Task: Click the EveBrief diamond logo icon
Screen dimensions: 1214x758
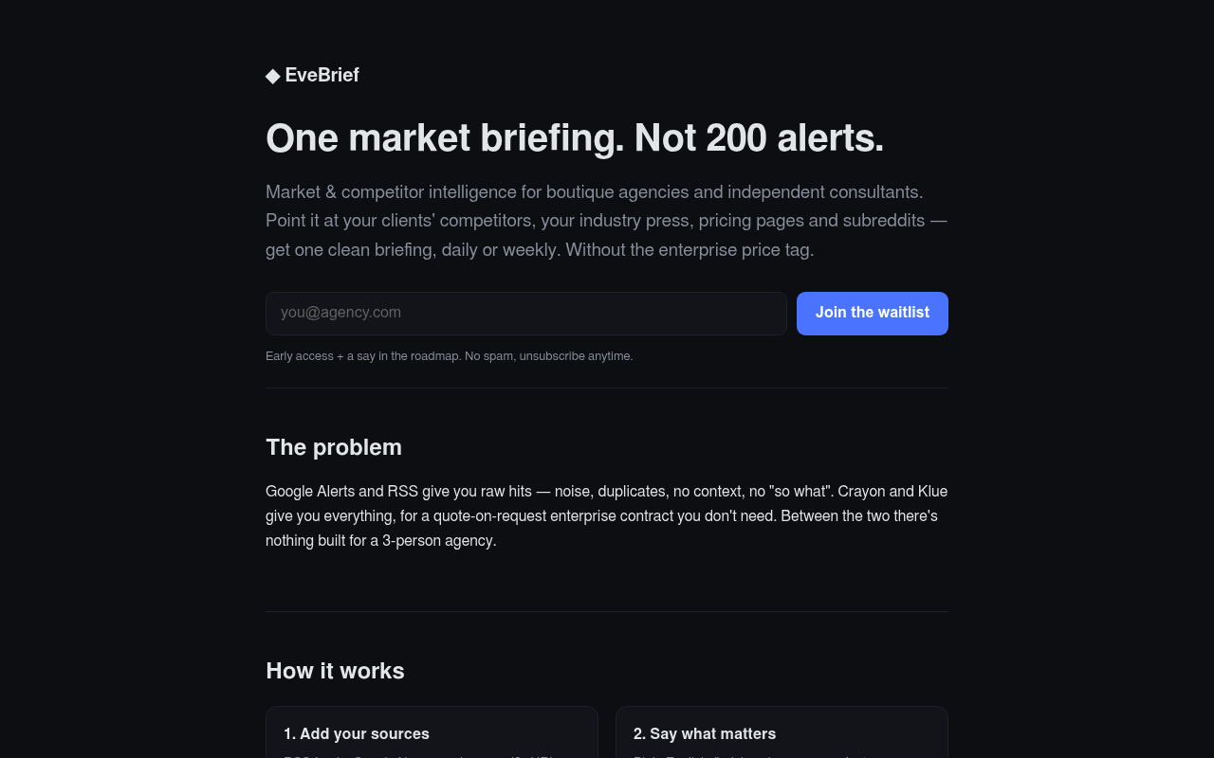Action: pos(273,76)
